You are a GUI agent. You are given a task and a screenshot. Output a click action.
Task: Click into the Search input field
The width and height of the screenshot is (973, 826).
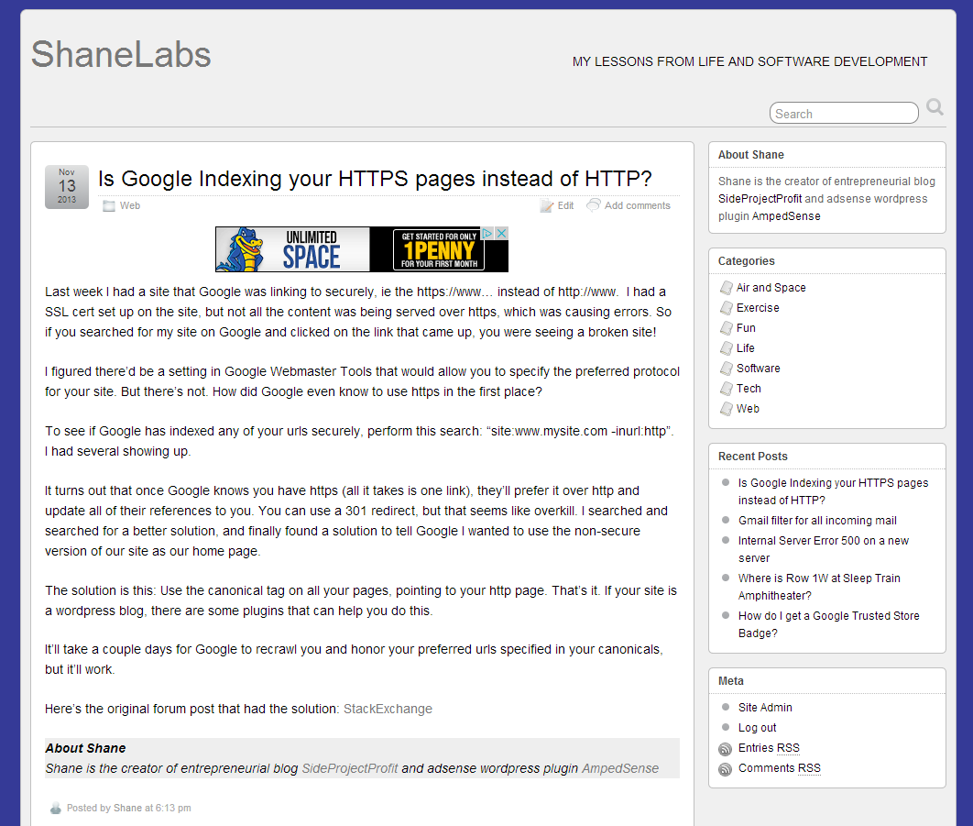point(843,114)
